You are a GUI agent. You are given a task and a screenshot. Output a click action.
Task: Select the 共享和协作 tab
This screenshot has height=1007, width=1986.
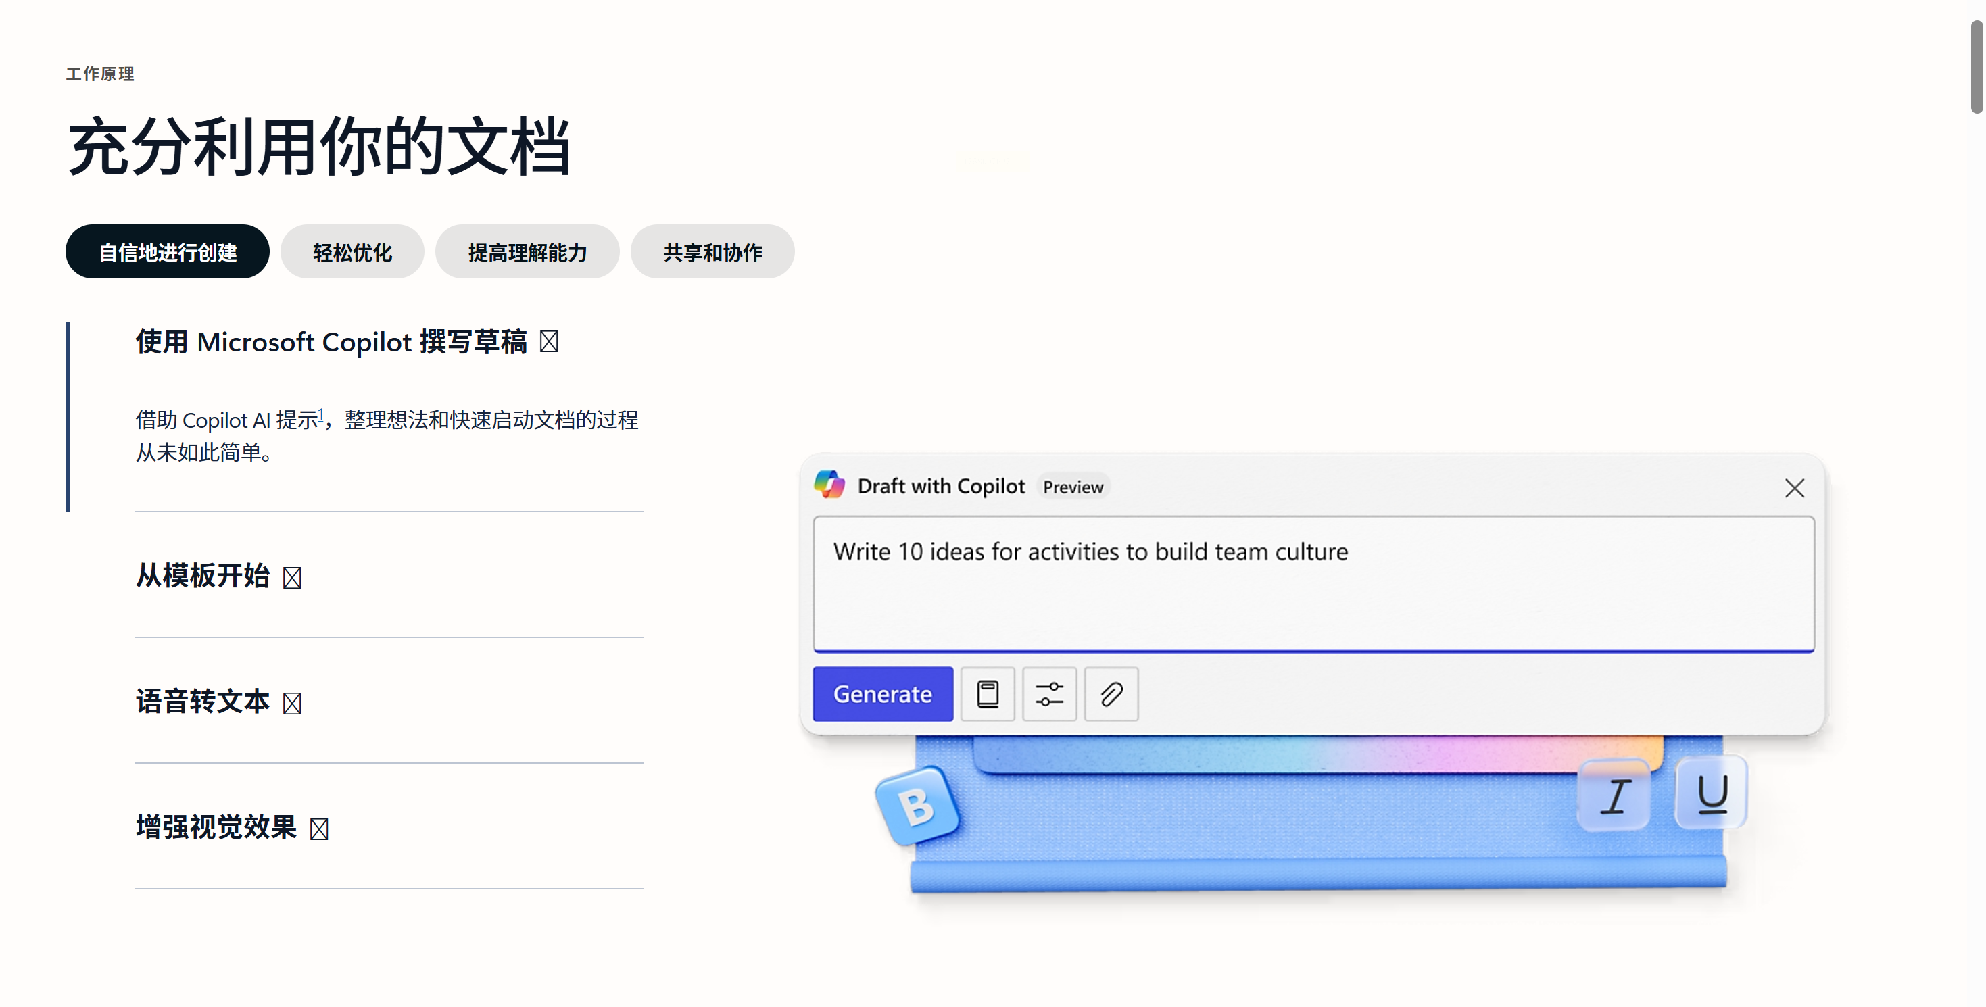point(712,251)
